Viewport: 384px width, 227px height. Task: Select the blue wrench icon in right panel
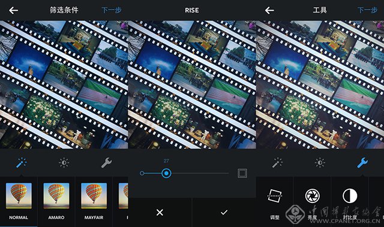pyautogui.click(x=362, y=163)
